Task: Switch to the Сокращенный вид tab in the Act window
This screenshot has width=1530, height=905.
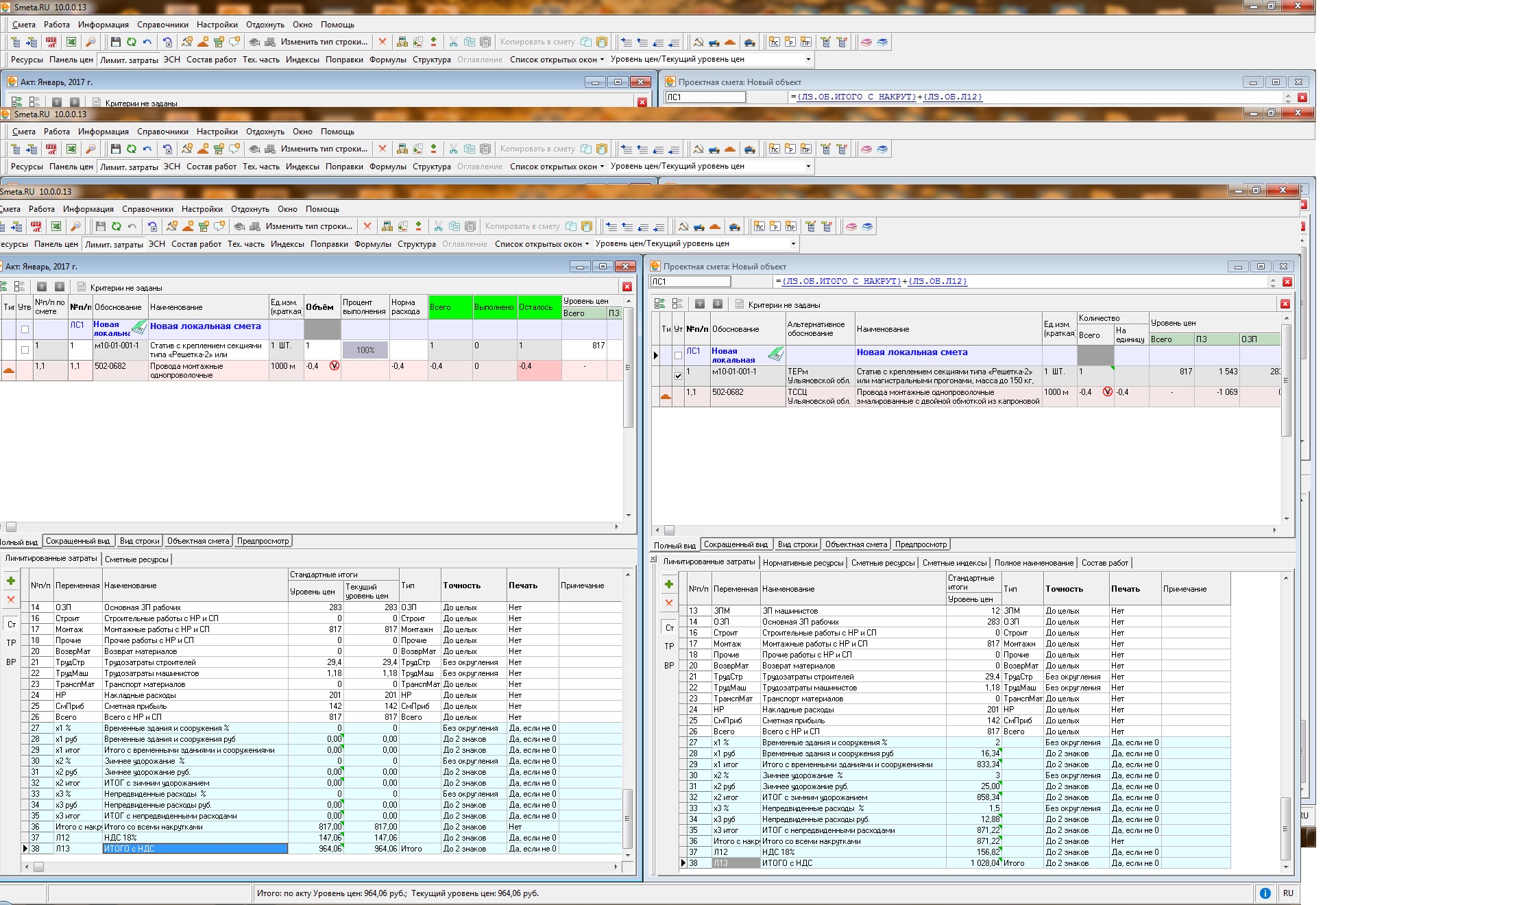Action: 77,541
